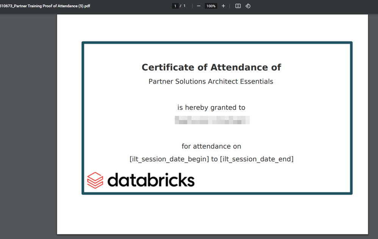
Task: Click the zoom in plus icon
Action: pos(223,6)
